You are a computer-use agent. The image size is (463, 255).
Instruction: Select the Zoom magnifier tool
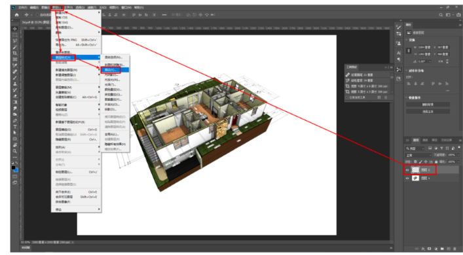click(x=15, y=151)
